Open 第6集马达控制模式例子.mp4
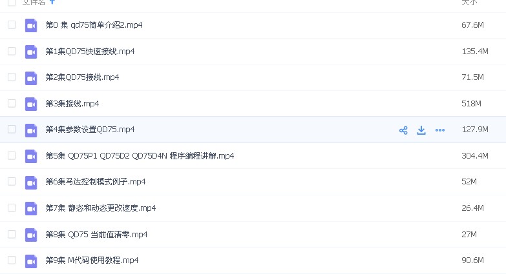This screenshot has width=506, height=274. click(x=96, y=182)
